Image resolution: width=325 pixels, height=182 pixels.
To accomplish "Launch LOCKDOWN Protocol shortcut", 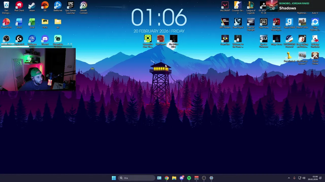I will (289, 41).
